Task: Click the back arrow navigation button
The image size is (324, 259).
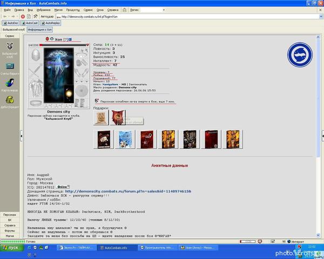Action: coord(5,17)
